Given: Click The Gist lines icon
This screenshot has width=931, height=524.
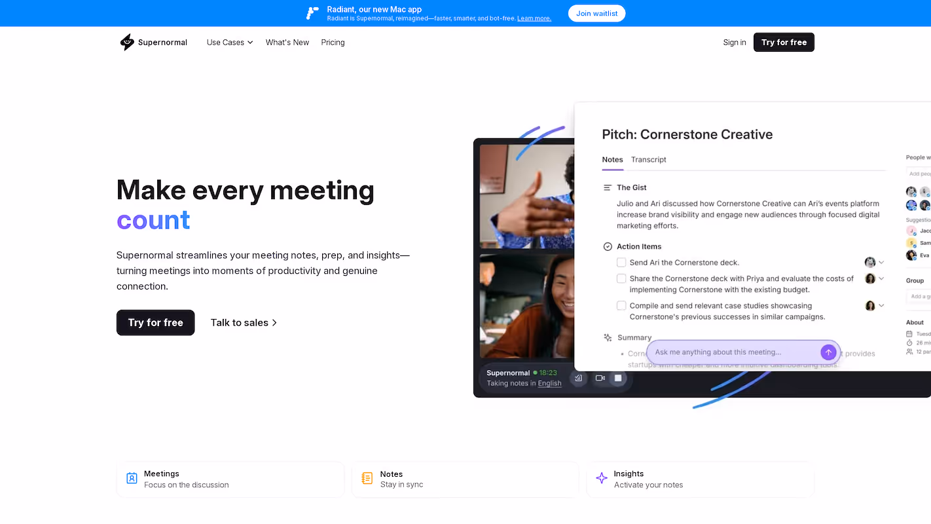Looking at the screenshot, I should (608, 187).
